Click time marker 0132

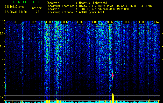[x=33, y=22]
